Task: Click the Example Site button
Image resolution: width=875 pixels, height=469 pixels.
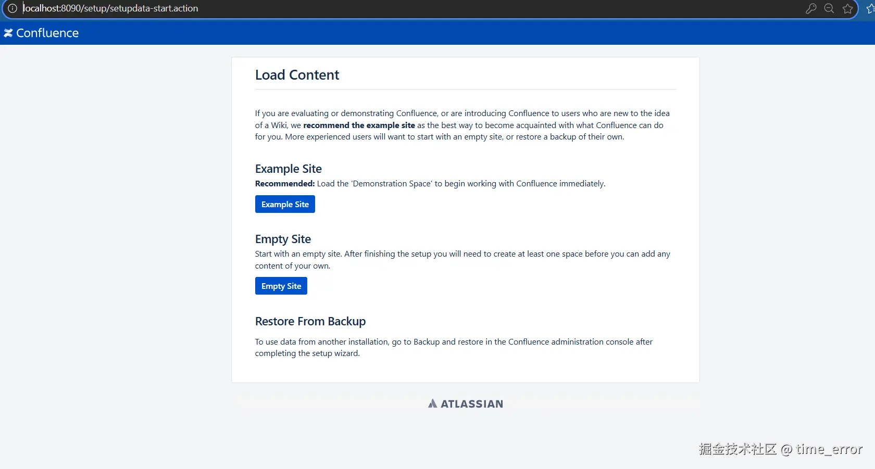Action: point(285,204)
